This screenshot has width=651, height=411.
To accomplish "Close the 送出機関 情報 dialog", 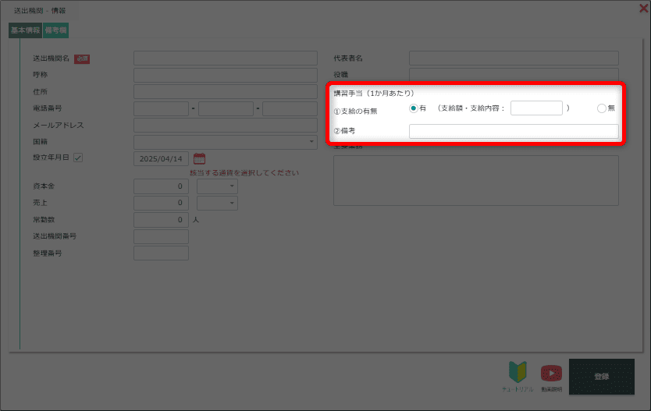I will pos(643,9).
